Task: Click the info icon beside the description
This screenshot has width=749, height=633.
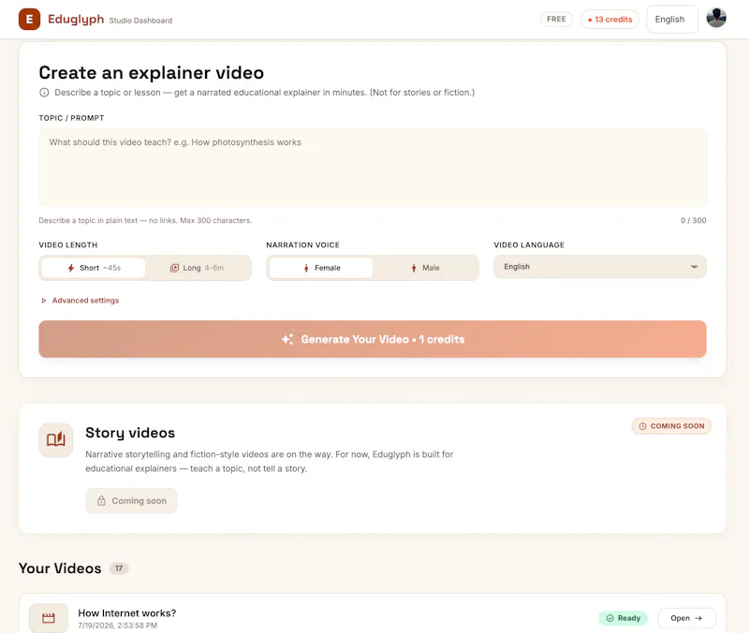Action: 44,92
